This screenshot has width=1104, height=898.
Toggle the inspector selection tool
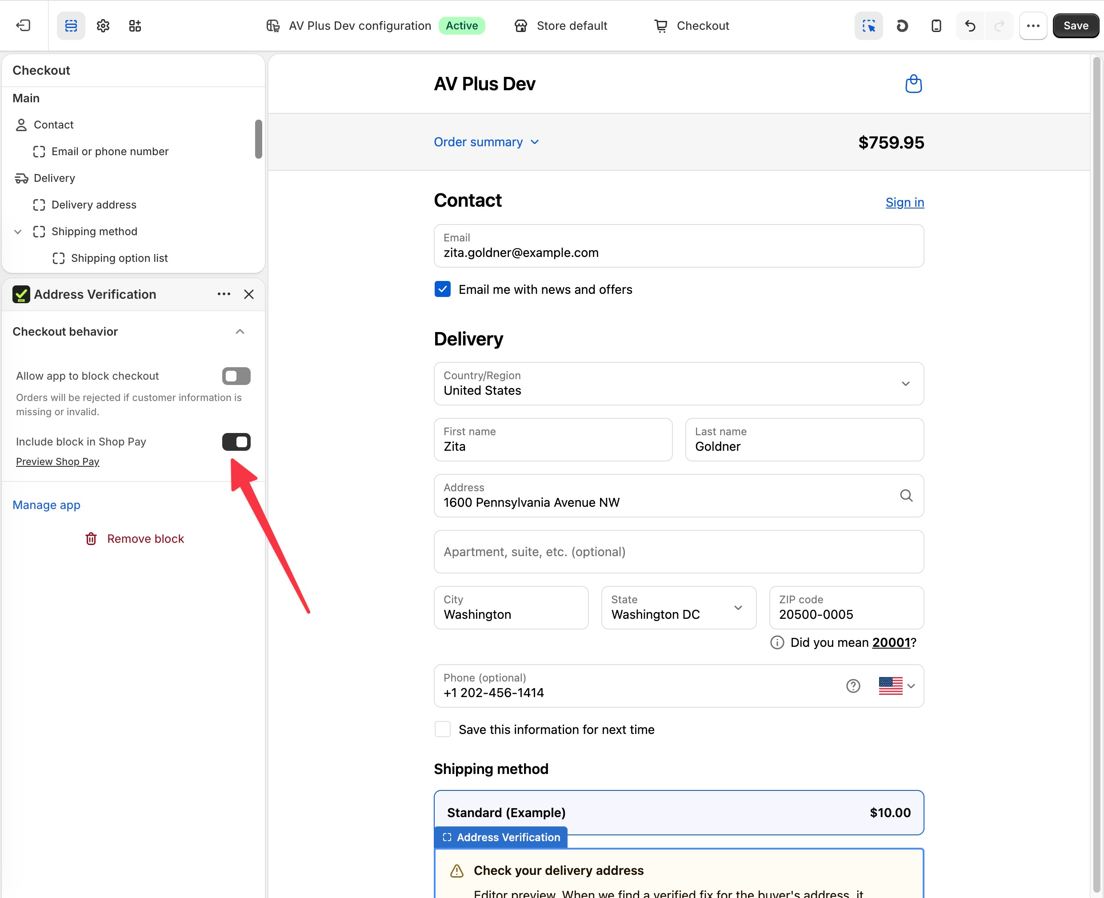[869, 25]
